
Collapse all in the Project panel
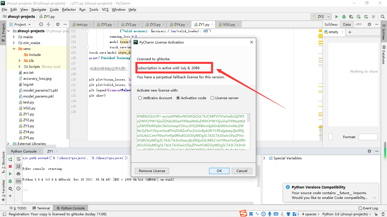pyautogui.click(x=48, y=24)
